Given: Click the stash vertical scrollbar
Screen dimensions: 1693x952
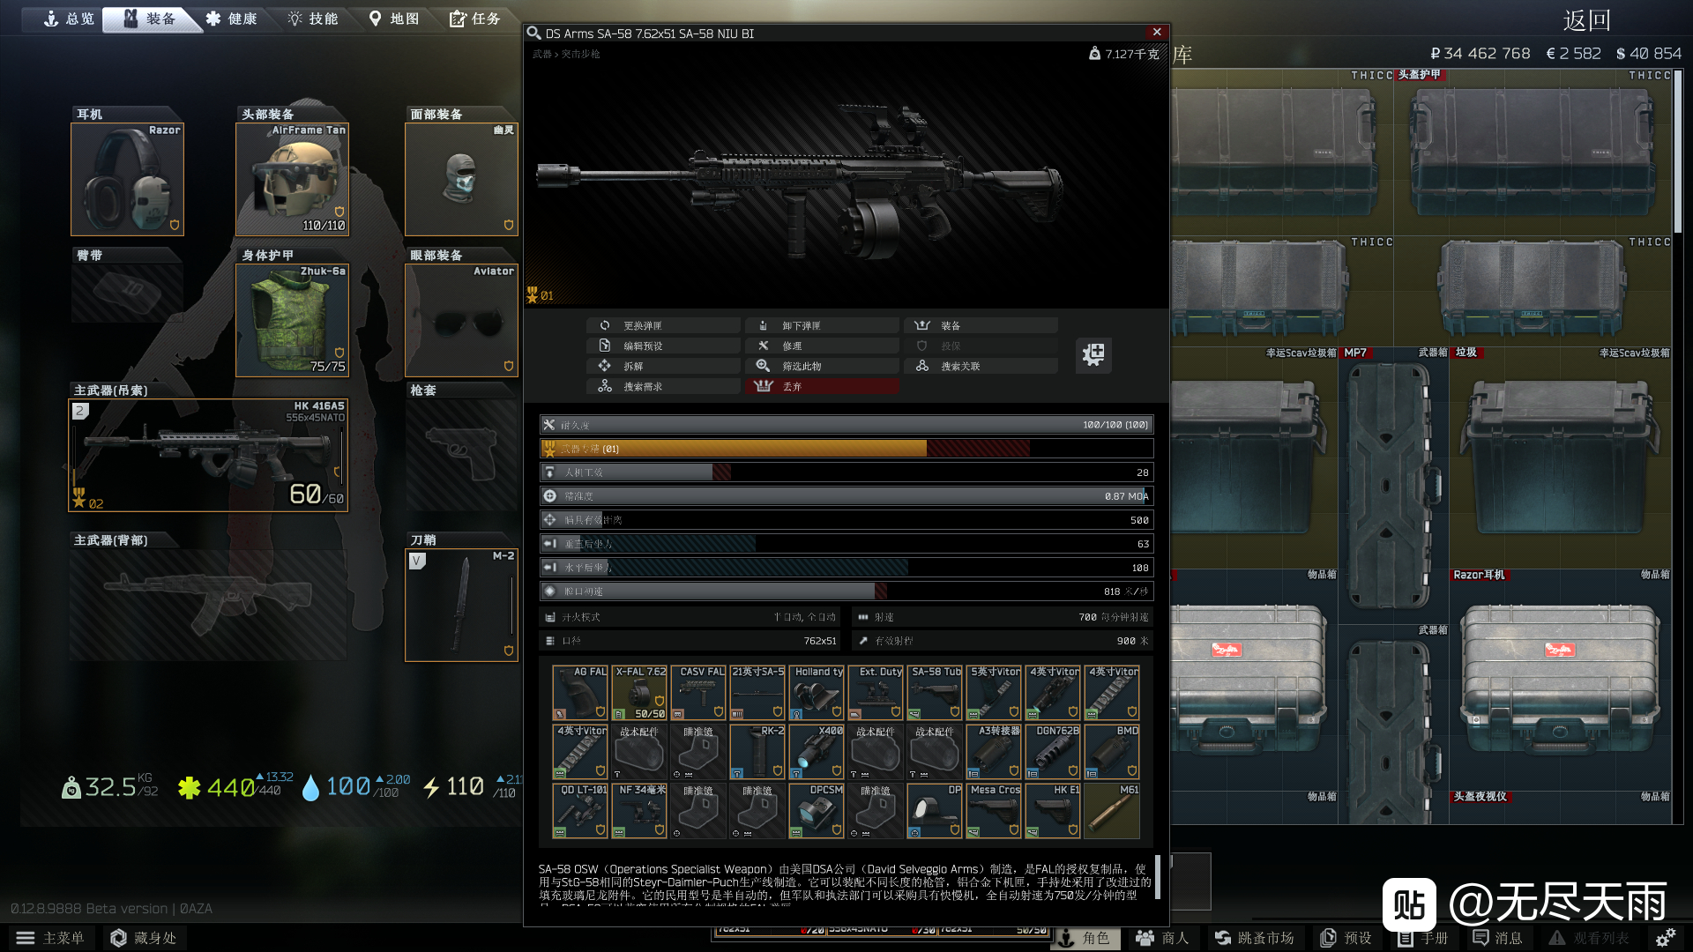Looking at the screenshot, I should point(1678,150).
